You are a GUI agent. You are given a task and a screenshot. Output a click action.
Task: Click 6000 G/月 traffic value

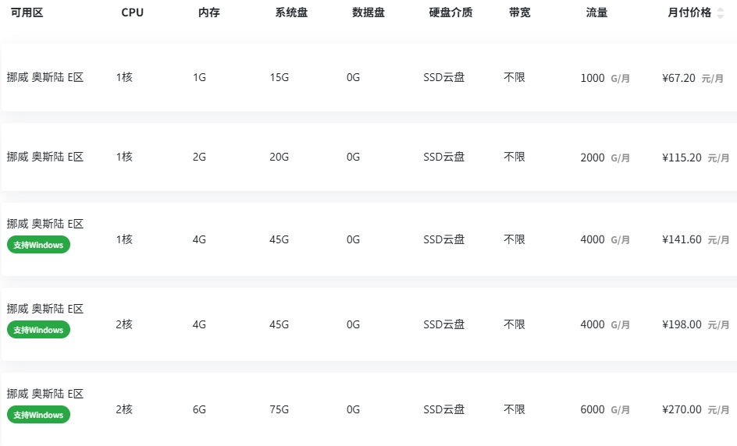coord(605,409)
